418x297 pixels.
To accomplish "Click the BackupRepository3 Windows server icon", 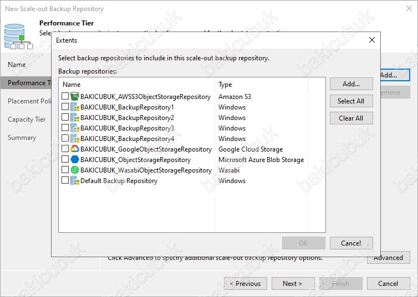I will [x=75, y=128].
